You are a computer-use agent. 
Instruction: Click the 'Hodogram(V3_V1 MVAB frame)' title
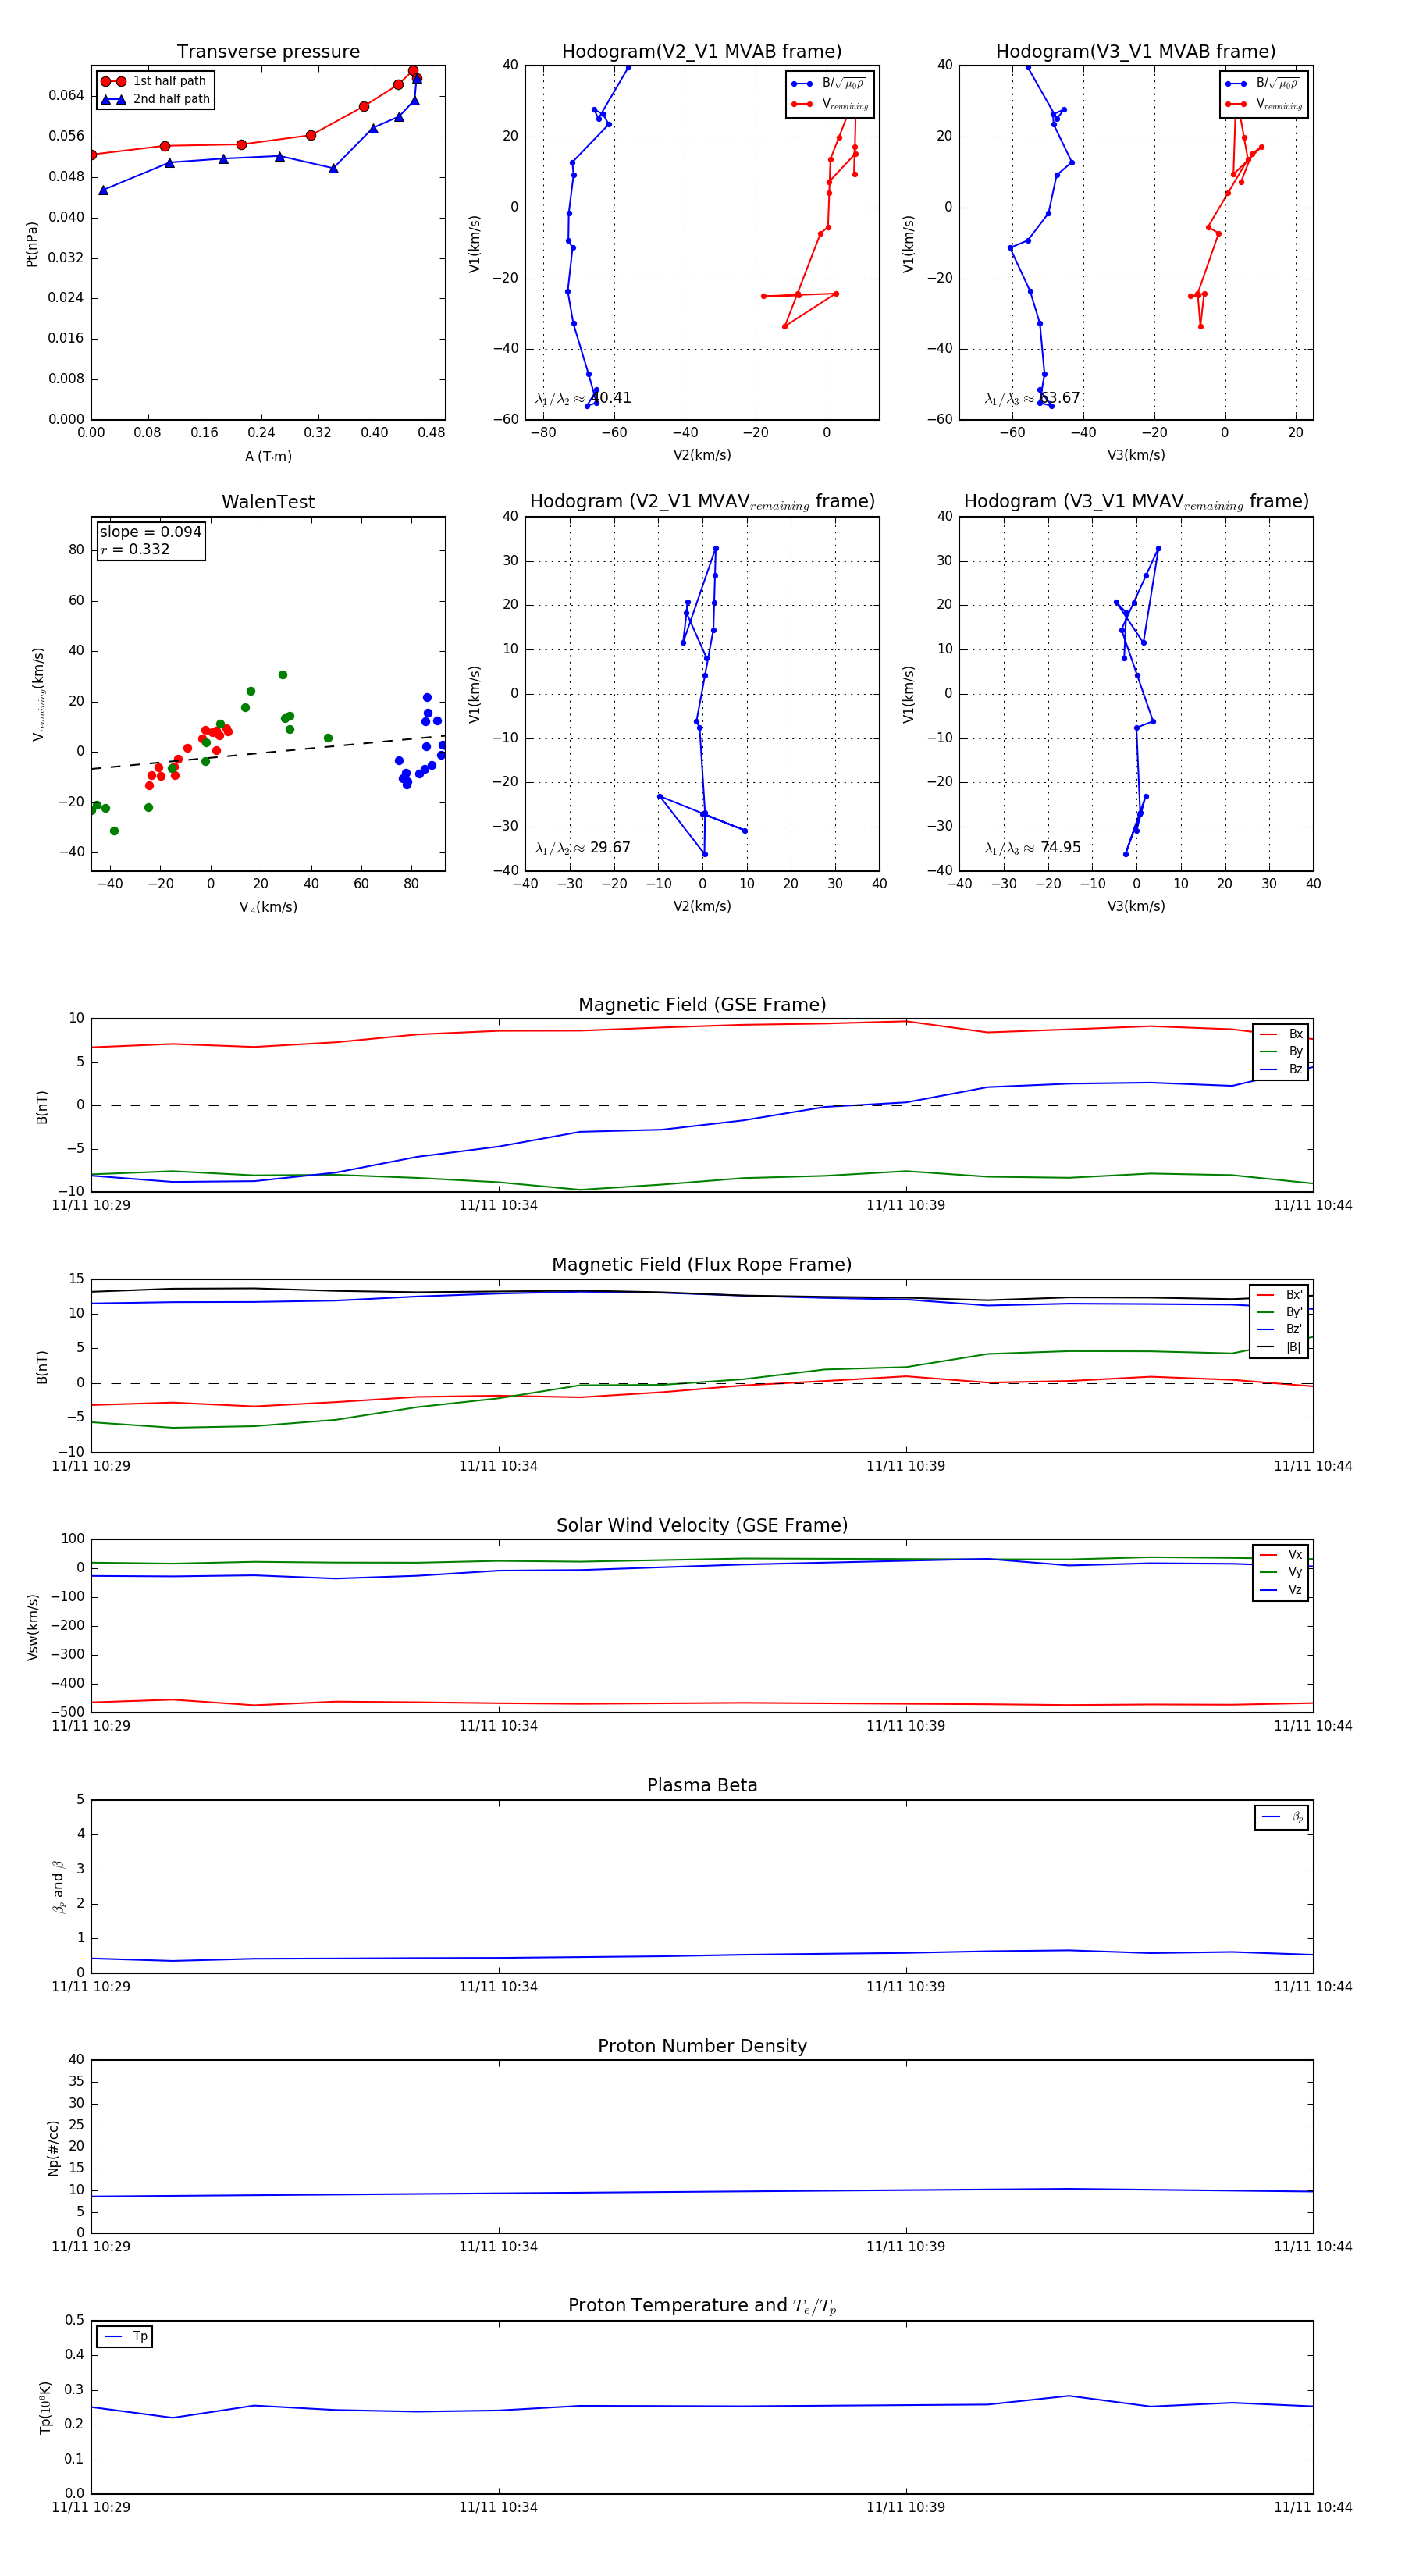pos(1136,52)
